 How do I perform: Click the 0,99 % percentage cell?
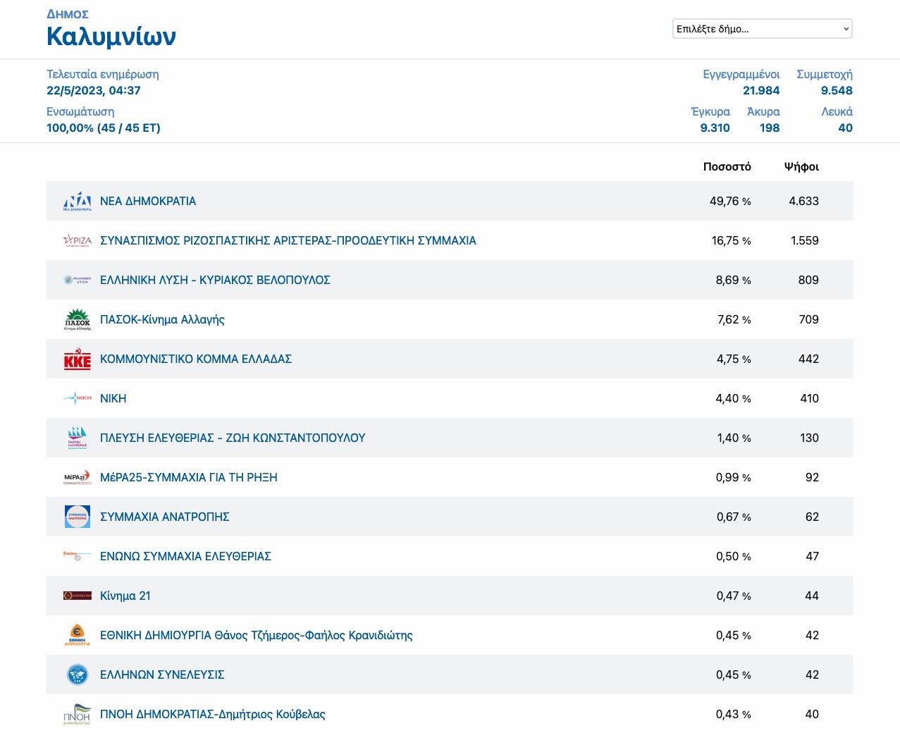[734, 477]
